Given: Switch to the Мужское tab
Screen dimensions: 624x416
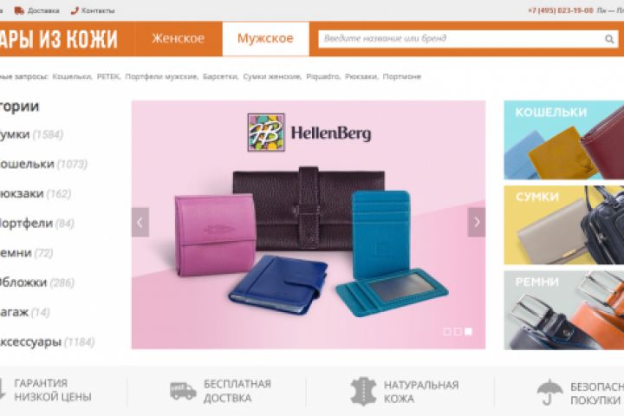Looking at the screenshot, I should 265,39.
